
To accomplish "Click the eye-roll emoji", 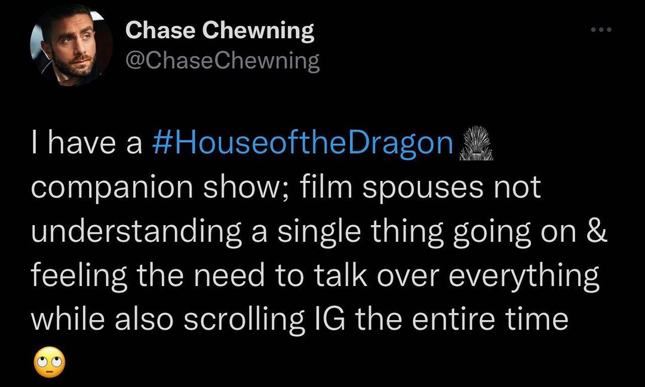I will (x=50, y=362).
